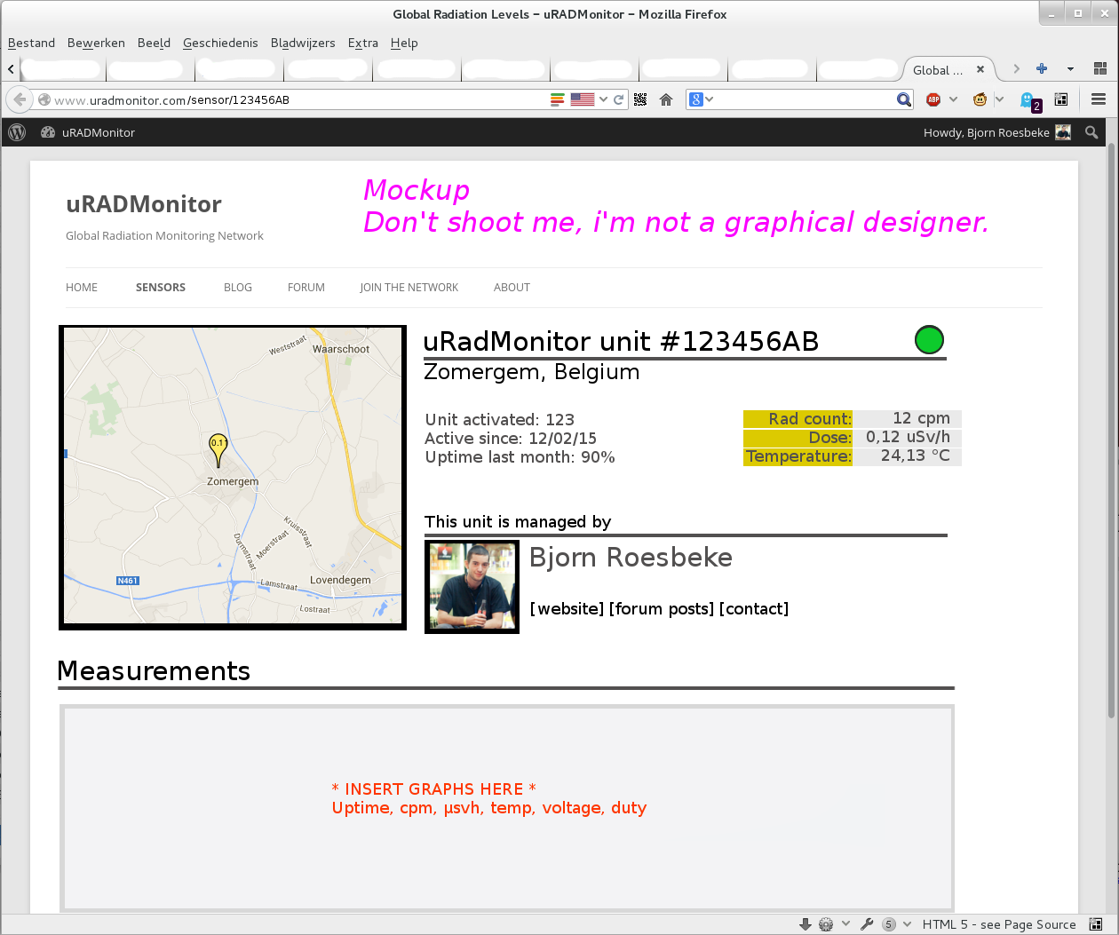Reload the page with the refresh icon
The width and height of the screenshot is (1119, 935).
tap(619, 99)
